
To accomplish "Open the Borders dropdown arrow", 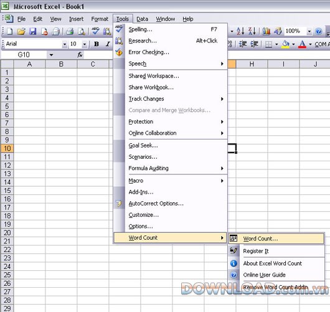I will pyautogui.click(x=276, y=44).
